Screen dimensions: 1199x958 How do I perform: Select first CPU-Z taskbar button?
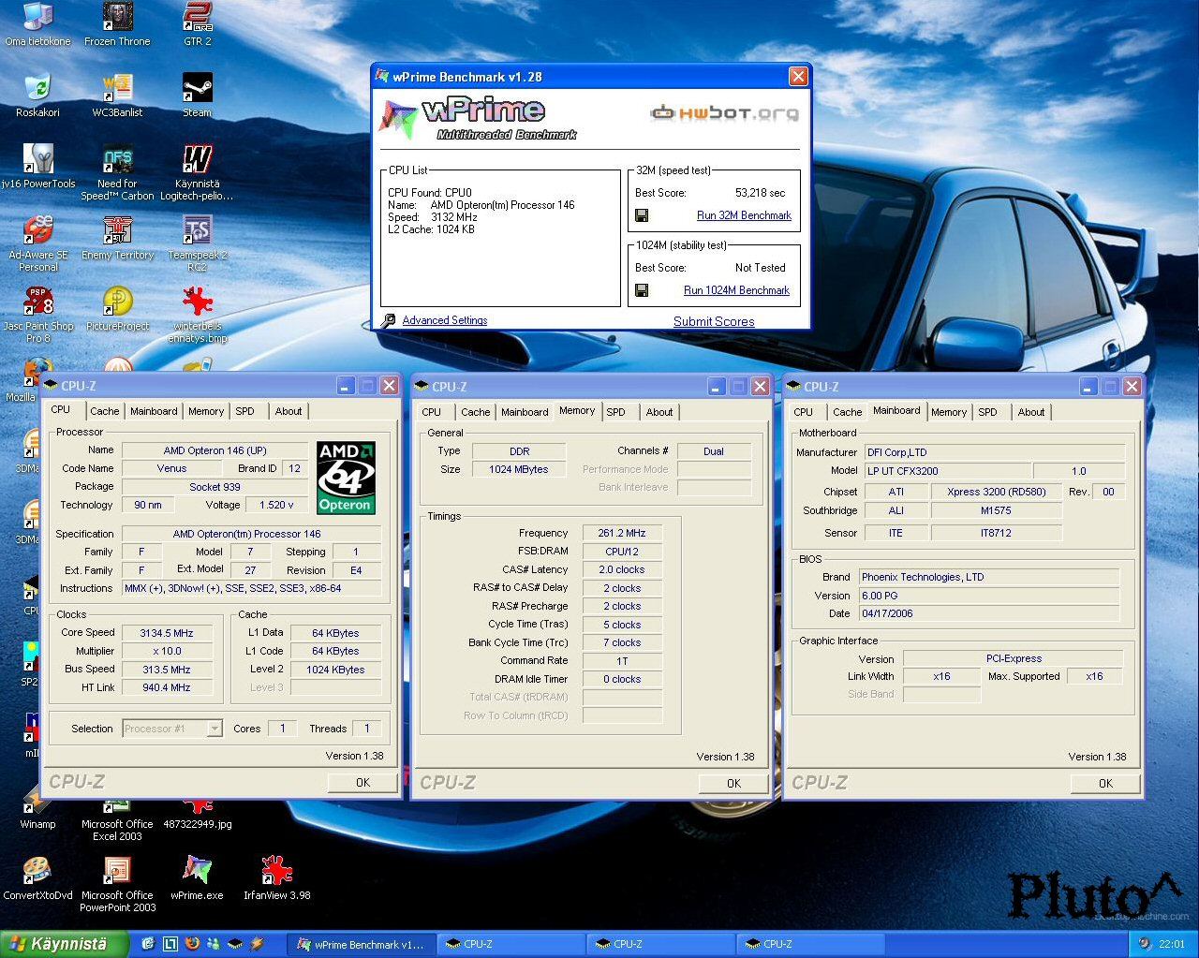[511, 944]
